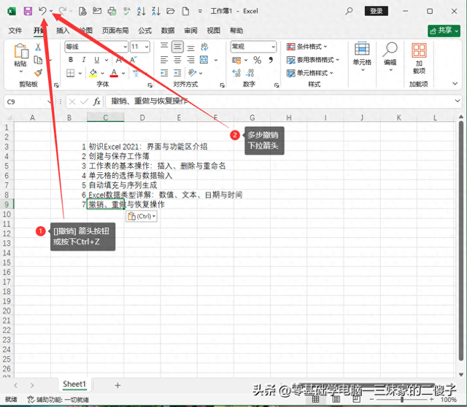Click the Print Preview icon in quick access

pos(82,12)
